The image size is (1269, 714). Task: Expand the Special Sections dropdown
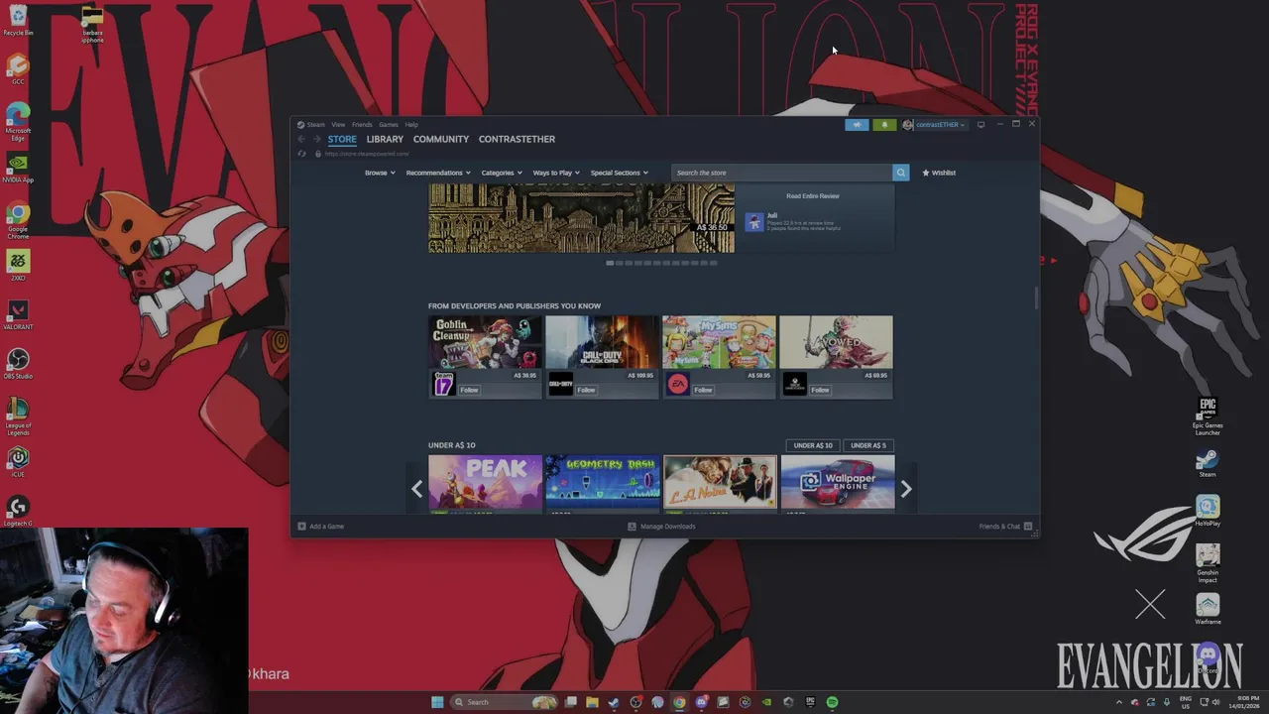(x=620, y=173)
